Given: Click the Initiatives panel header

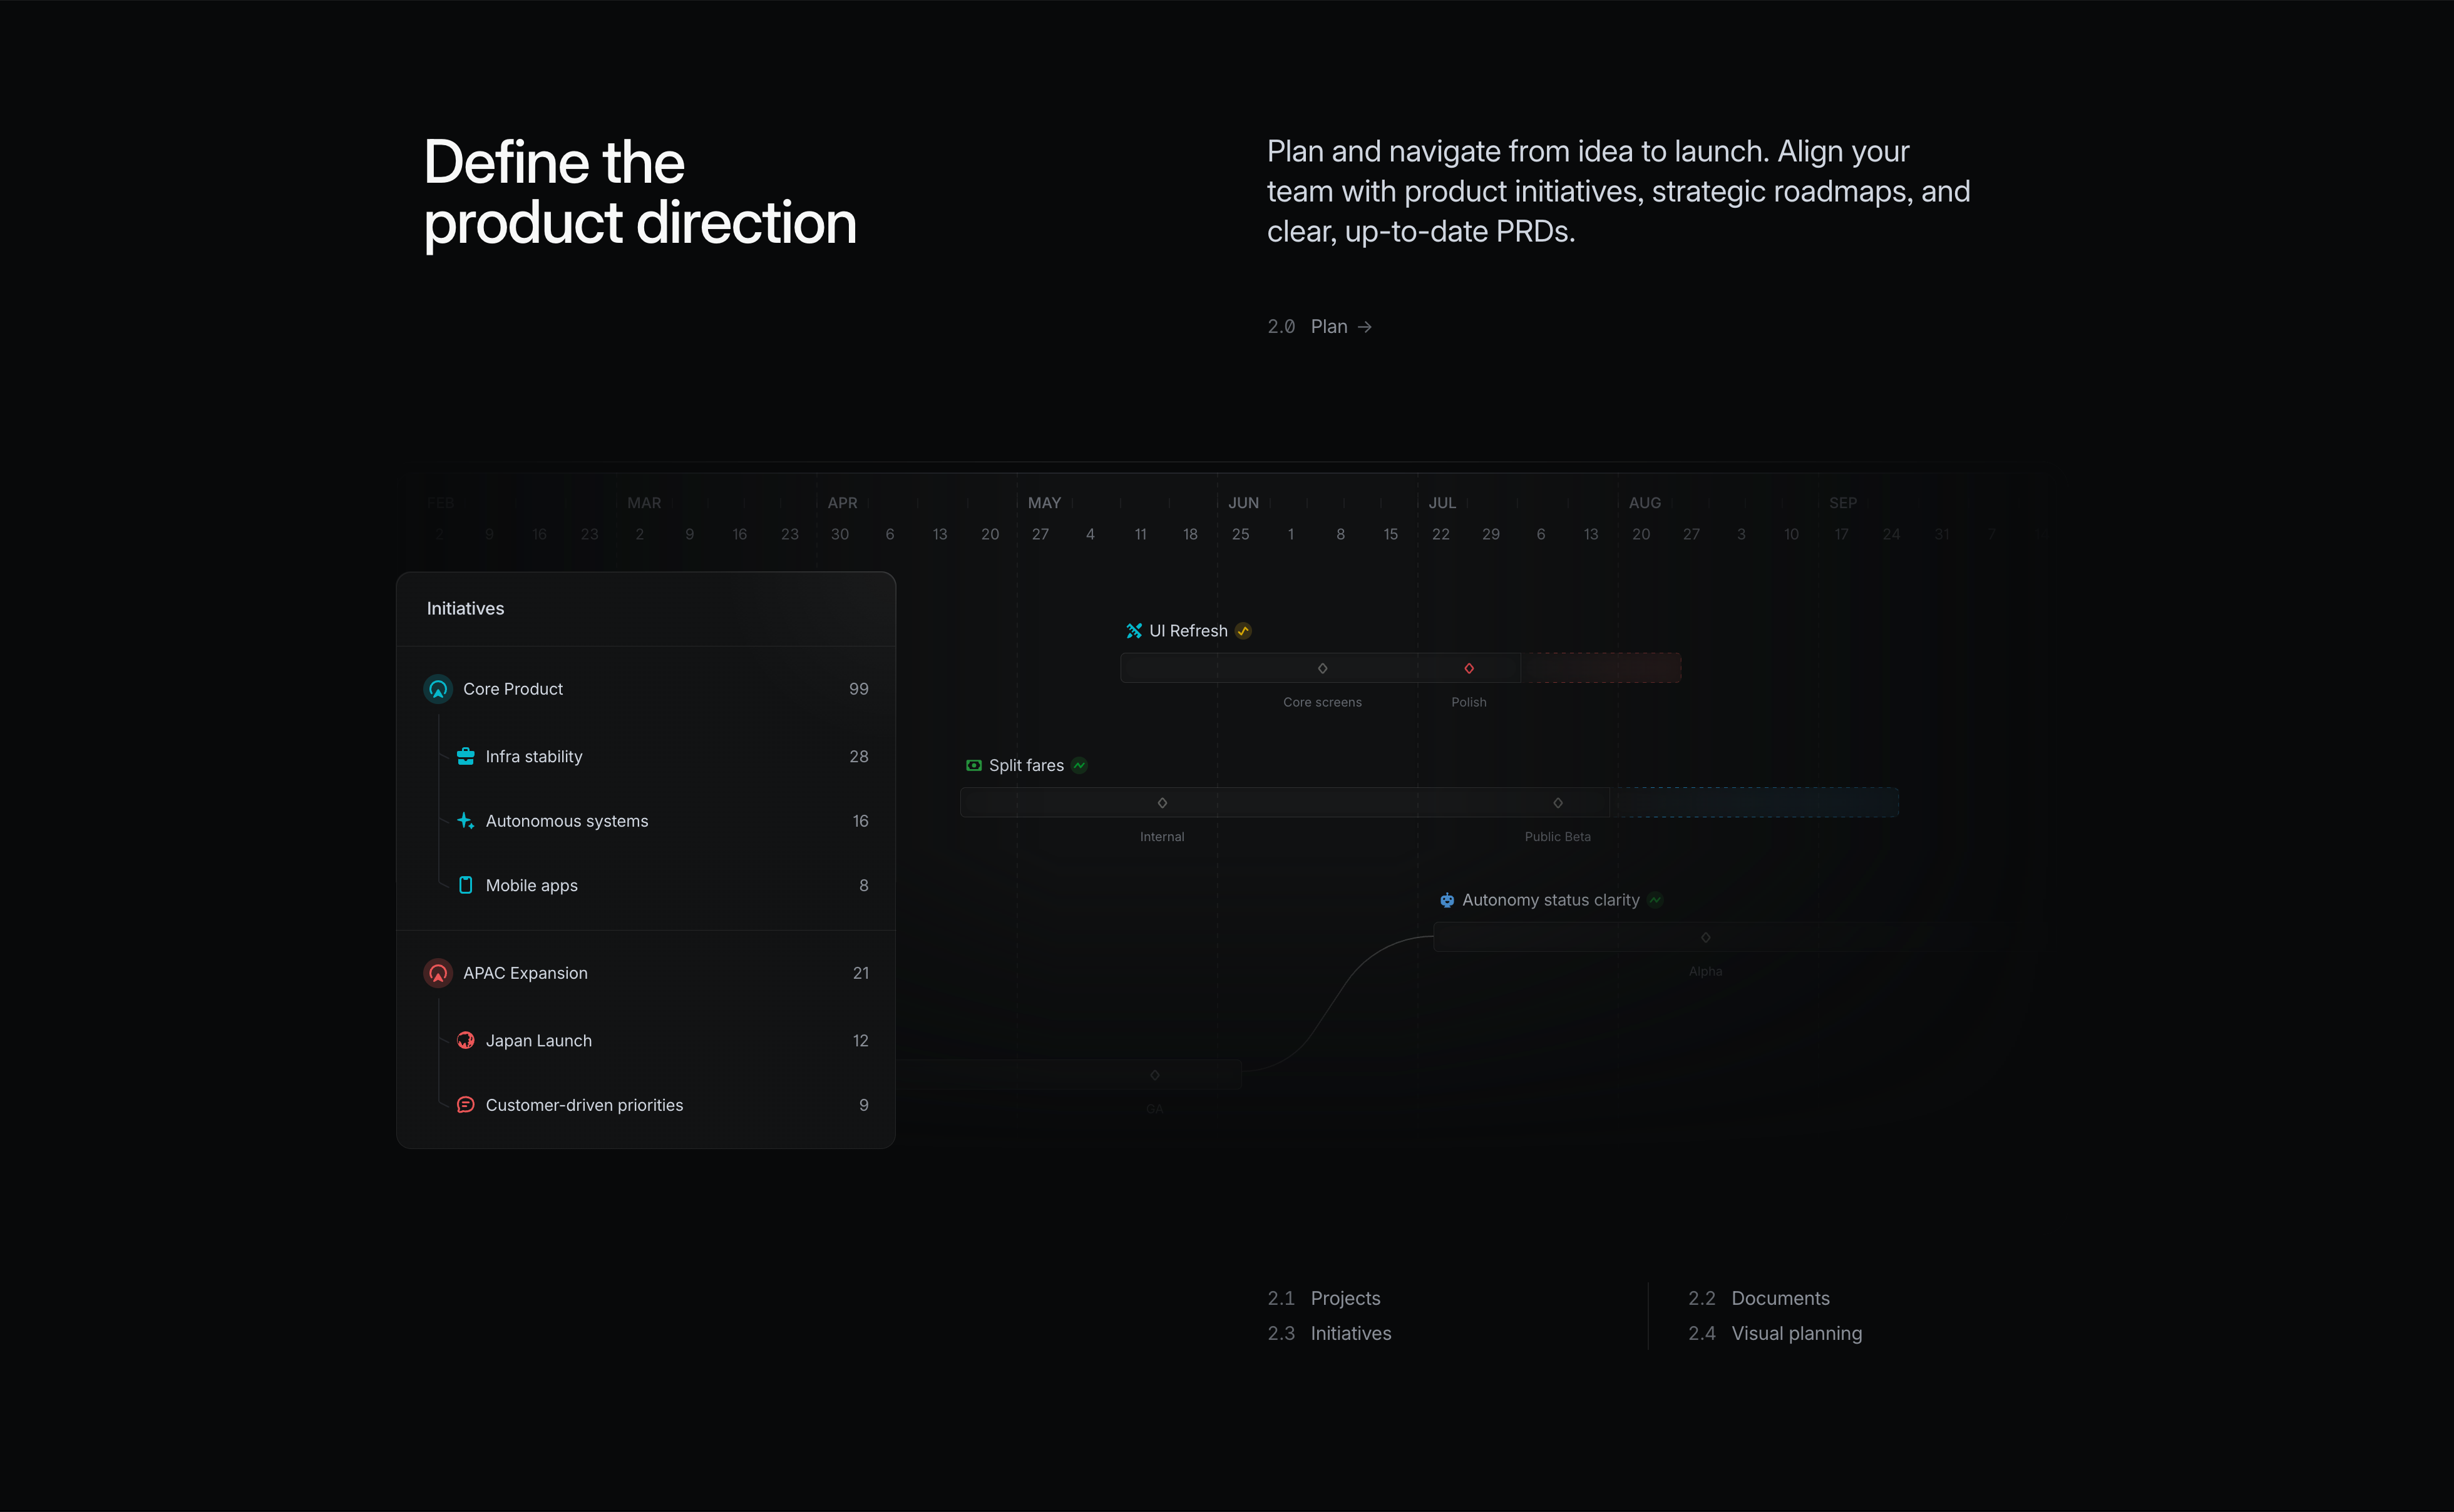Looking at the screenshot, I should point(646,609).
